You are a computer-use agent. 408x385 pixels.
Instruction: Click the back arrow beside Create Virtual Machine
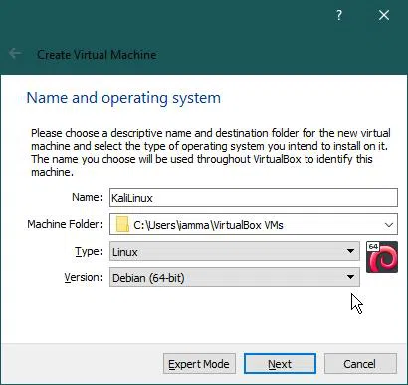coord(15,53)
